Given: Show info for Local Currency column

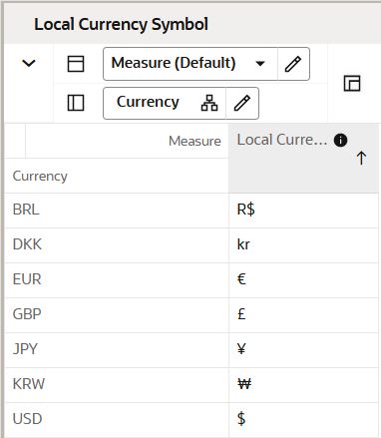Looking at the screenshot, I should tap(340, 140).
